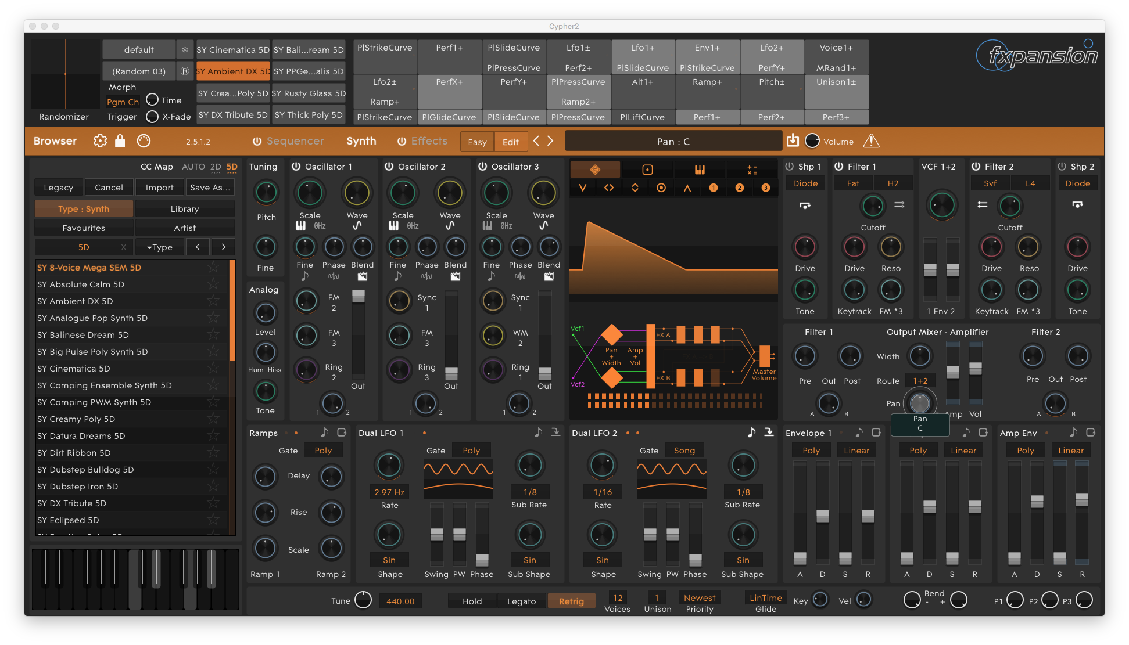Toggle Oscillator 3 power button
1129x645 pixels.
pos(482,166)
